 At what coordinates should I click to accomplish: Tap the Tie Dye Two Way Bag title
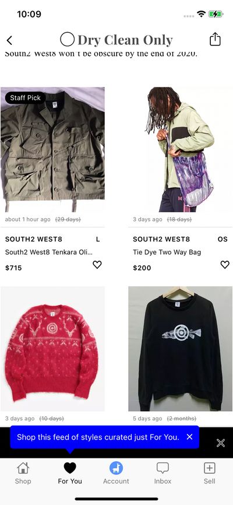[167, 252]
